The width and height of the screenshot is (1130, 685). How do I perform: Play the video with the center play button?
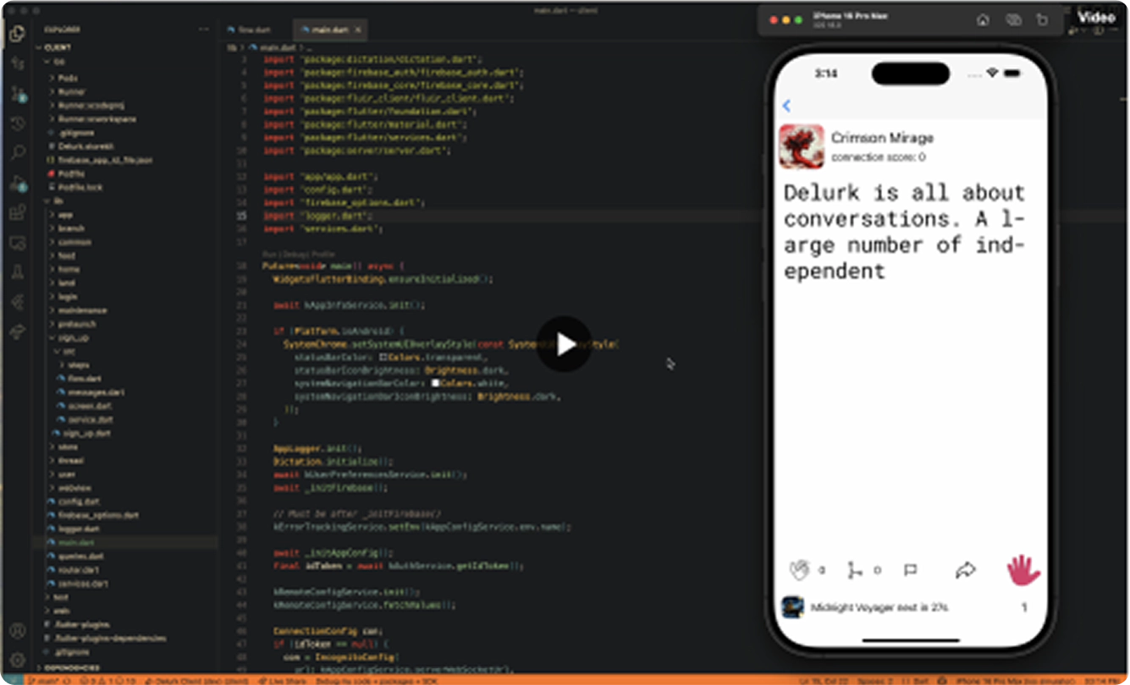pos(565,343)
